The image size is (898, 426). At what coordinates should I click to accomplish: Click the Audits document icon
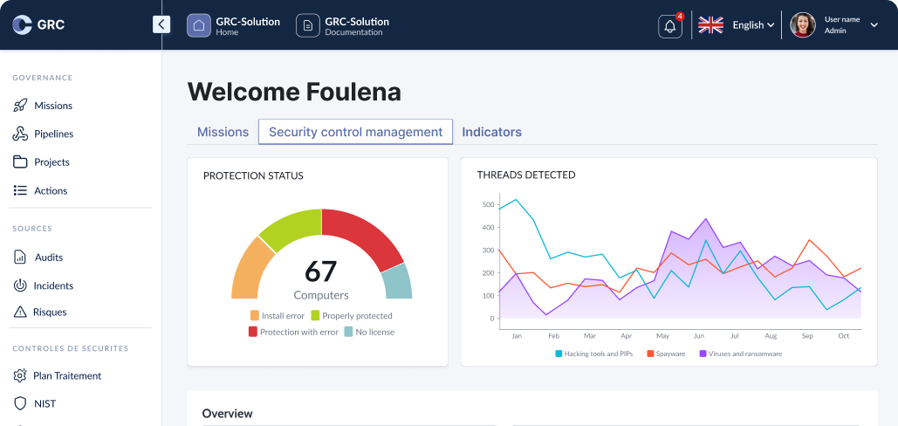[x=20, y=258]
